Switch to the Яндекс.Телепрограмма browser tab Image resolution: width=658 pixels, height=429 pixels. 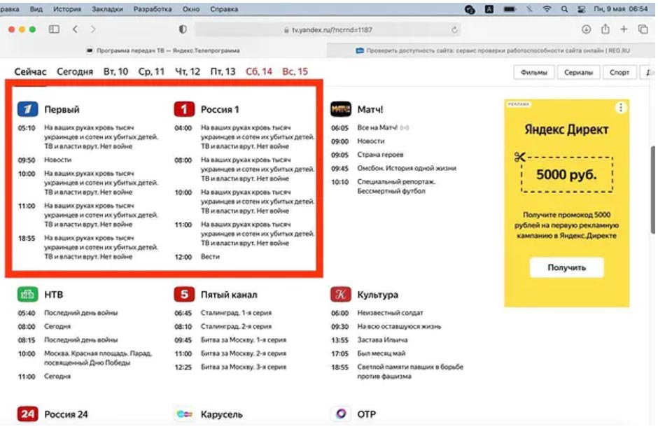click(x=163, y=50)
